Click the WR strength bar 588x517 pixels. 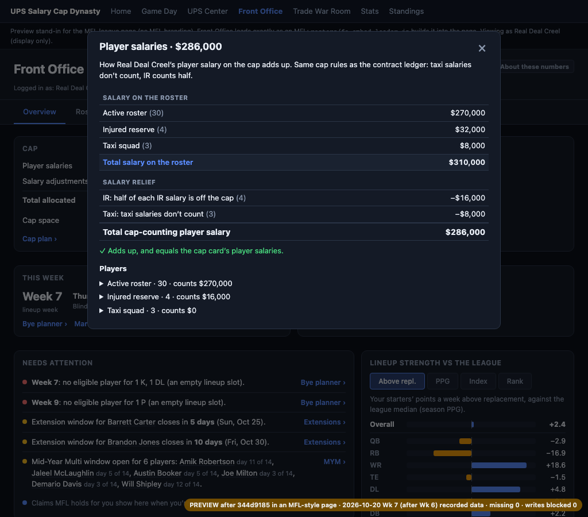499,465
